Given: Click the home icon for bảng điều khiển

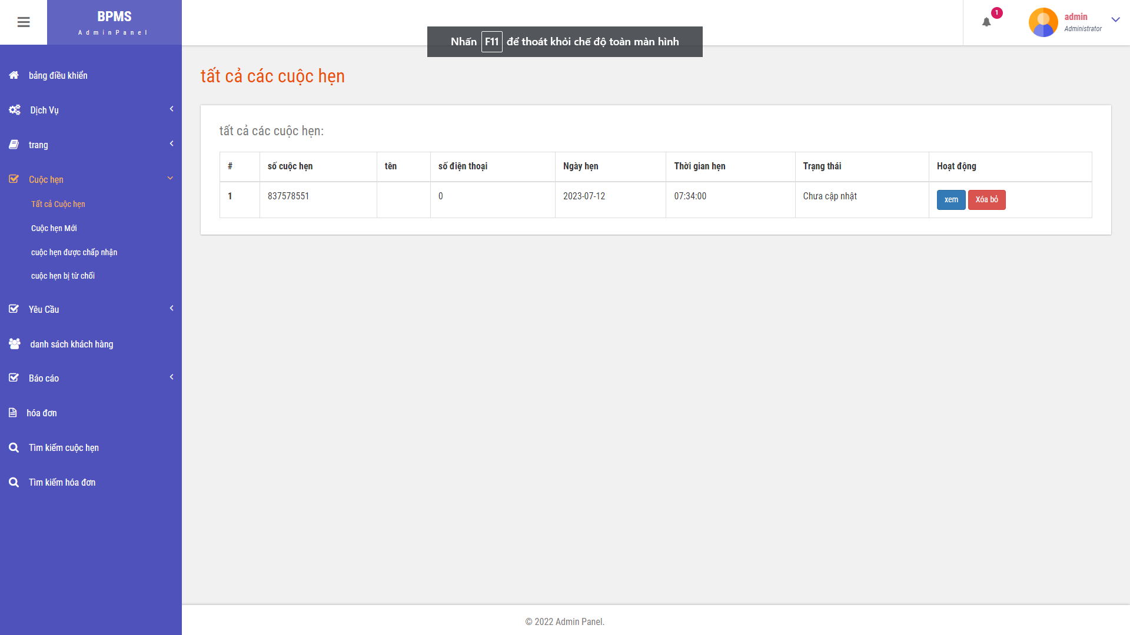Looking at the screenshot, I should 14,75.
